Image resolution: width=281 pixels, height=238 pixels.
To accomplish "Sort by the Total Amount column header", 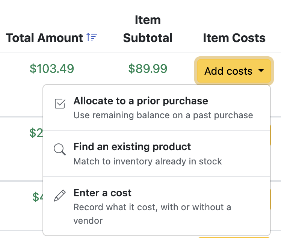I will (x=44, y=38).
